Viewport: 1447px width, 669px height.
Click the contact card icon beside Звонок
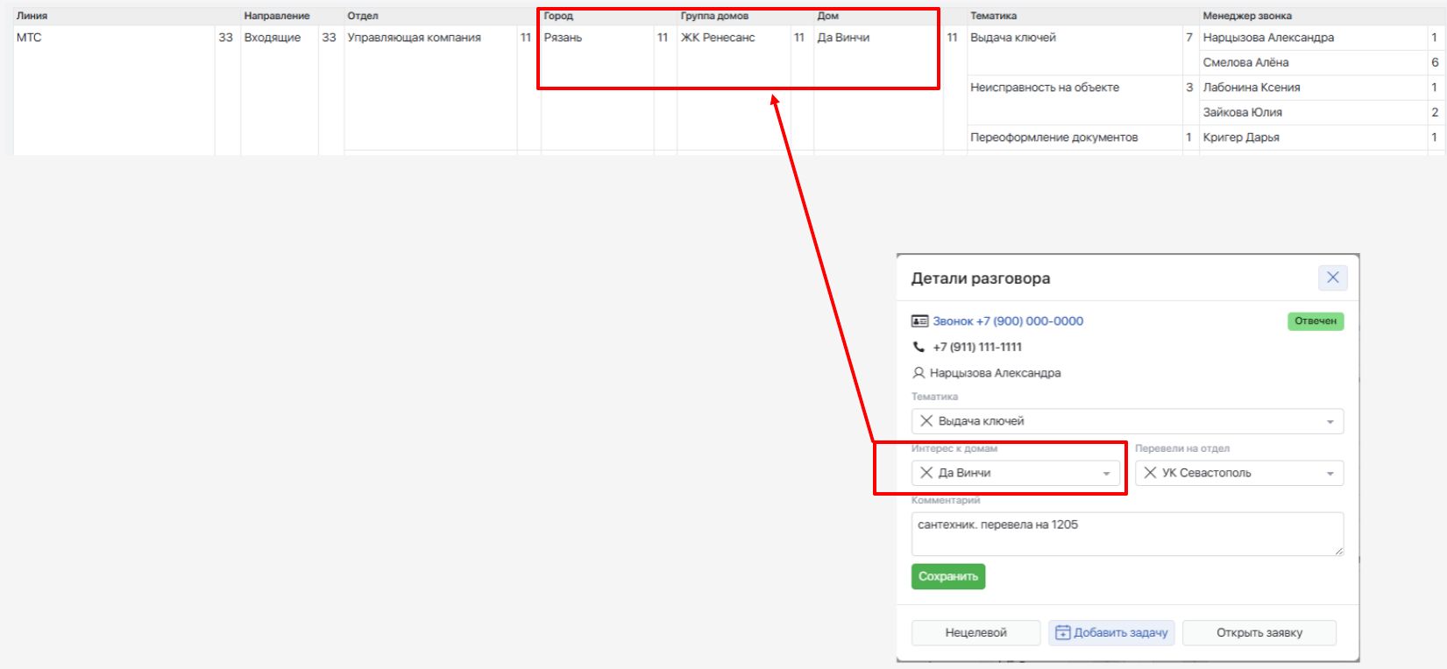919,321
